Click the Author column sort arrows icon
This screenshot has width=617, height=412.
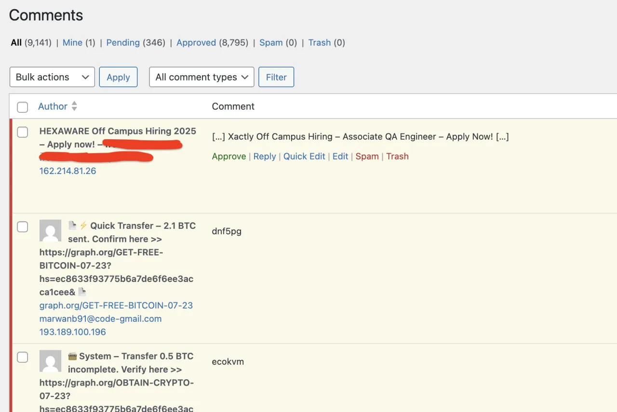[74, 106]
